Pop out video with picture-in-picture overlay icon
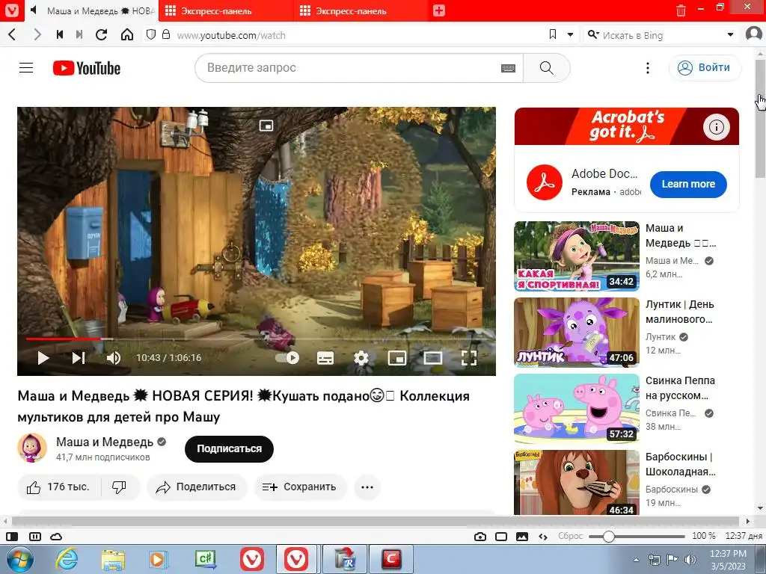 (266, 126)
